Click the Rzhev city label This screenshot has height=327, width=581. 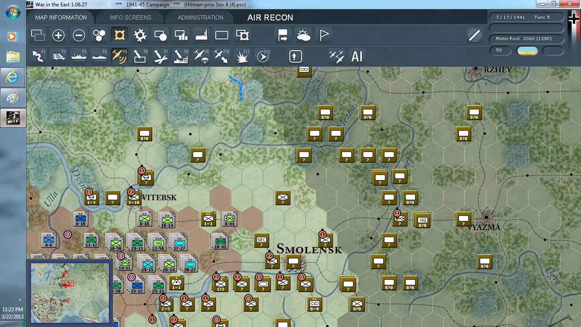click(498, 69)
